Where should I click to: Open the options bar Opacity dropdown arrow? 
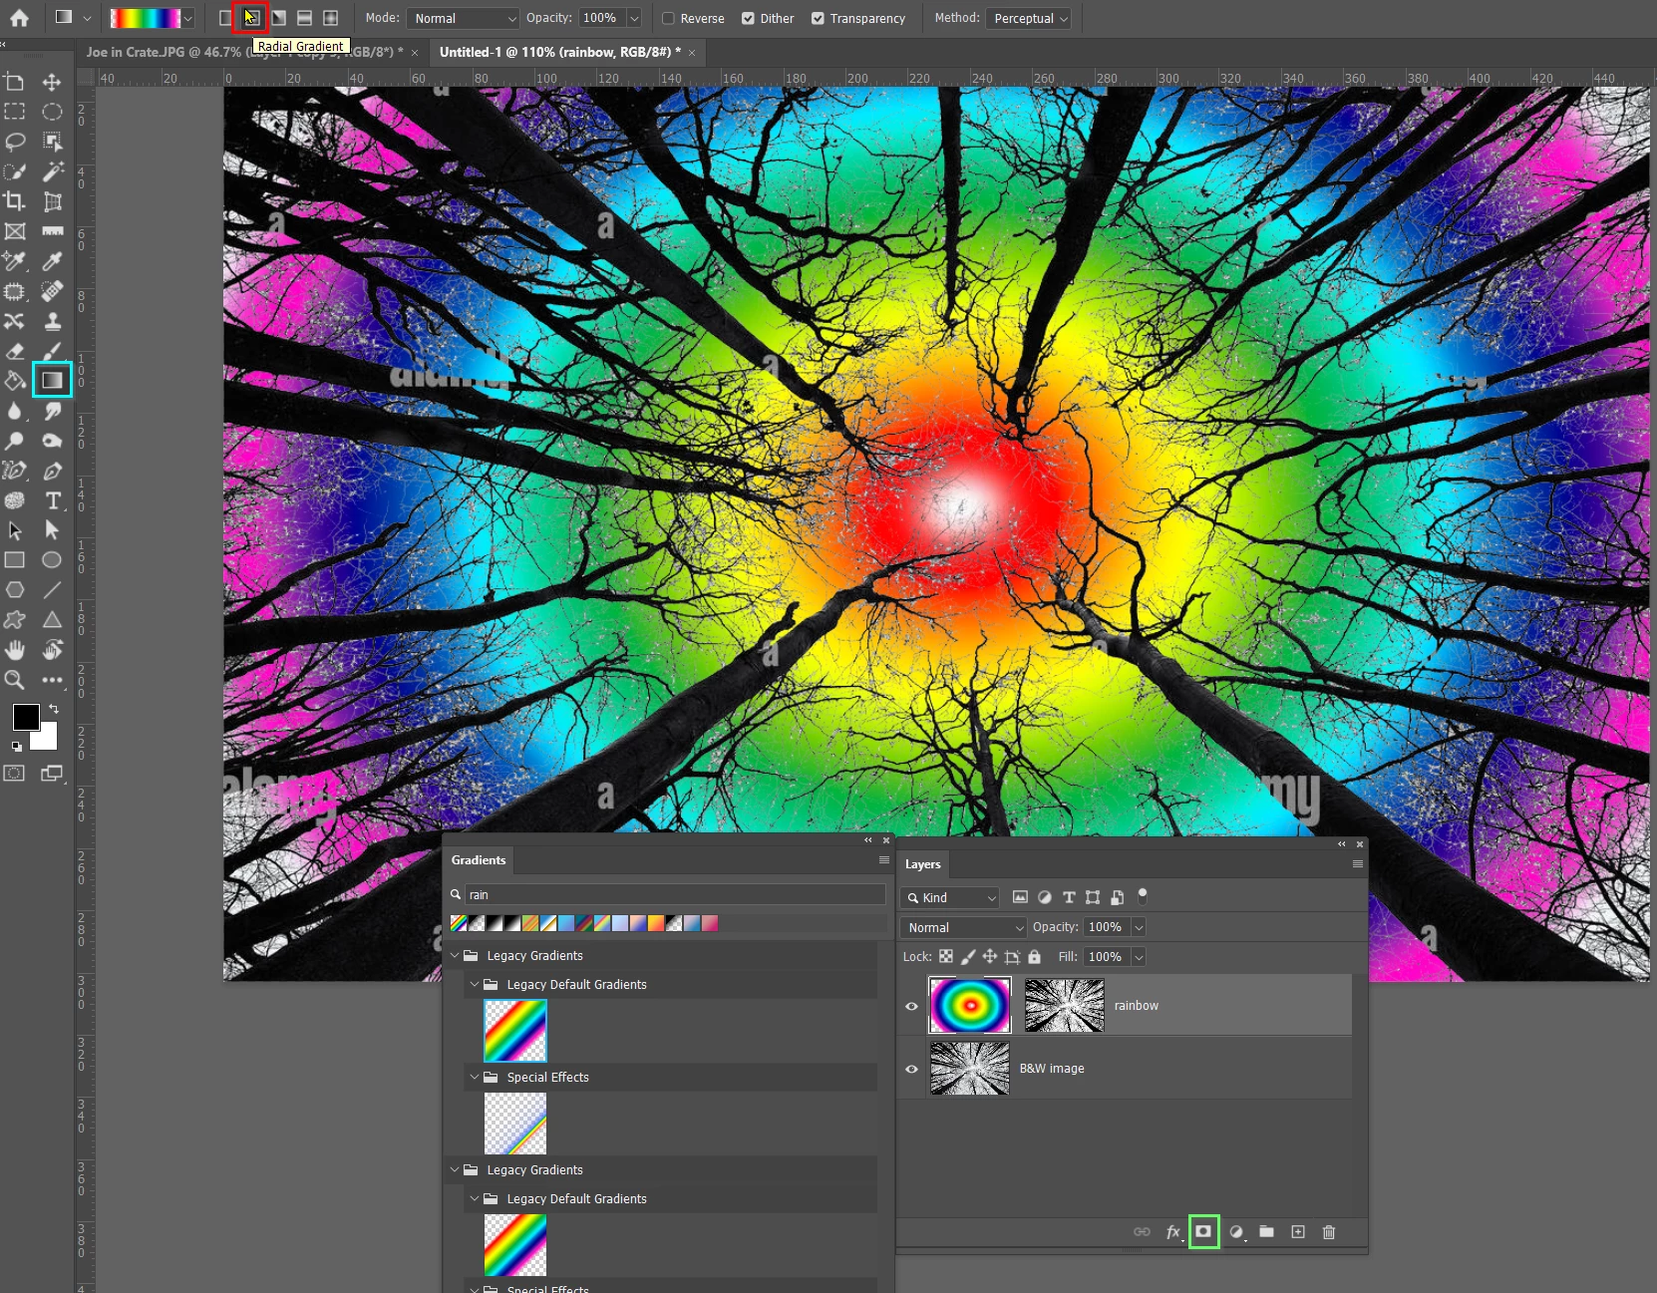(x=634, y=18)
